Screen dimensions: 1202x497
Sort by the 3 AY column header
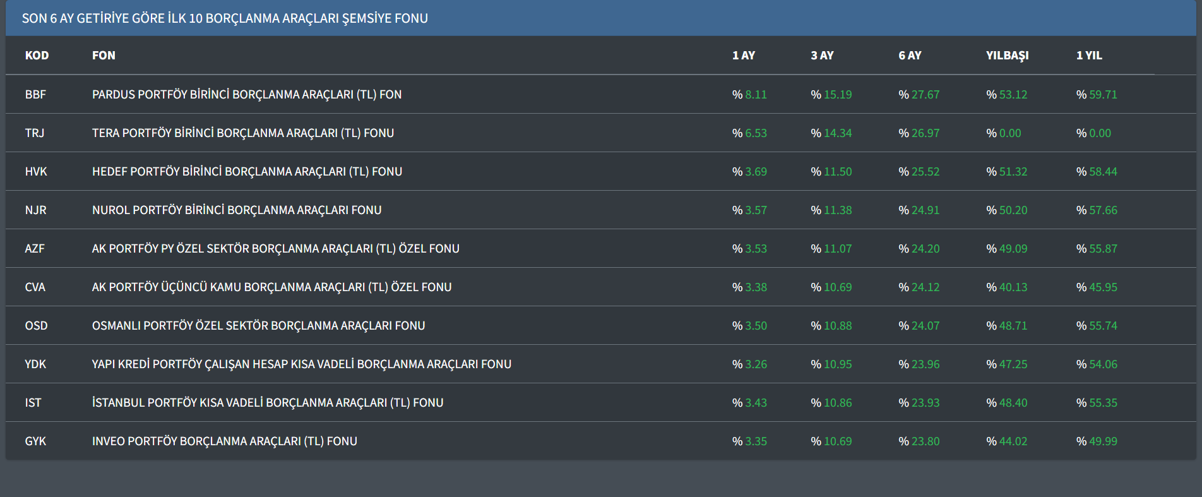coord(822,56)
